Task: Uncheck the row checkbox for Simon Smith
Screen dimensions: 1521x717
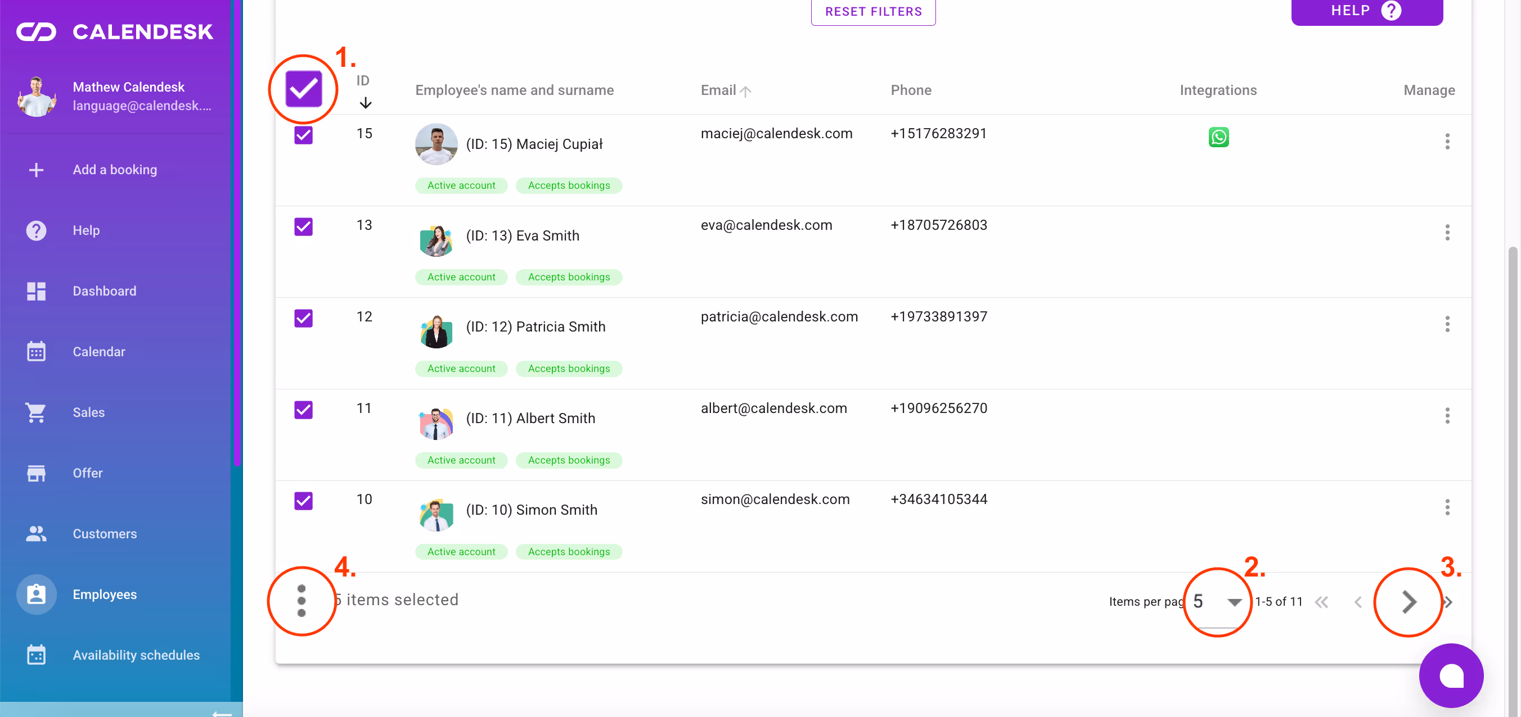Action: coord(303,501)
